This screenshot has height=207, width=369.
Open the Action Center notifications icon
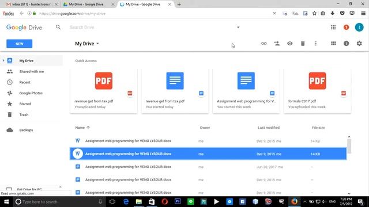(360, 202)
